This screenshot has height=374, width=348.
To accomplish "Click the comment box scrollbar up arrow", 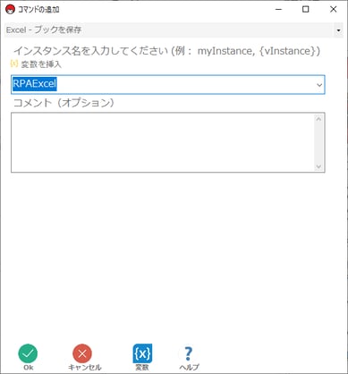I will point(318,119).
